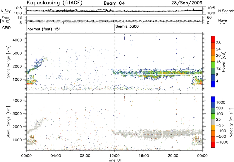This screenshot has width=234, height=162.
Task: Select the "normal (fast) 151" CPID entry
Action: coord(44,29)
